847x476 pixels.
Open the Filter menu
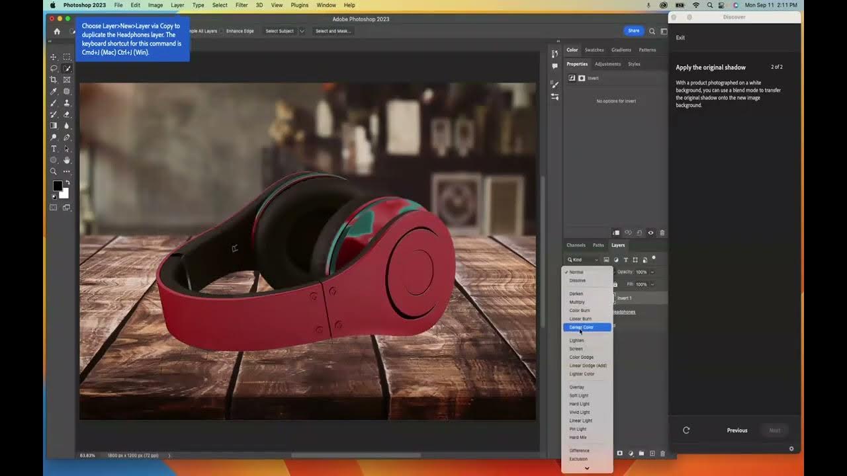(242, 5)
